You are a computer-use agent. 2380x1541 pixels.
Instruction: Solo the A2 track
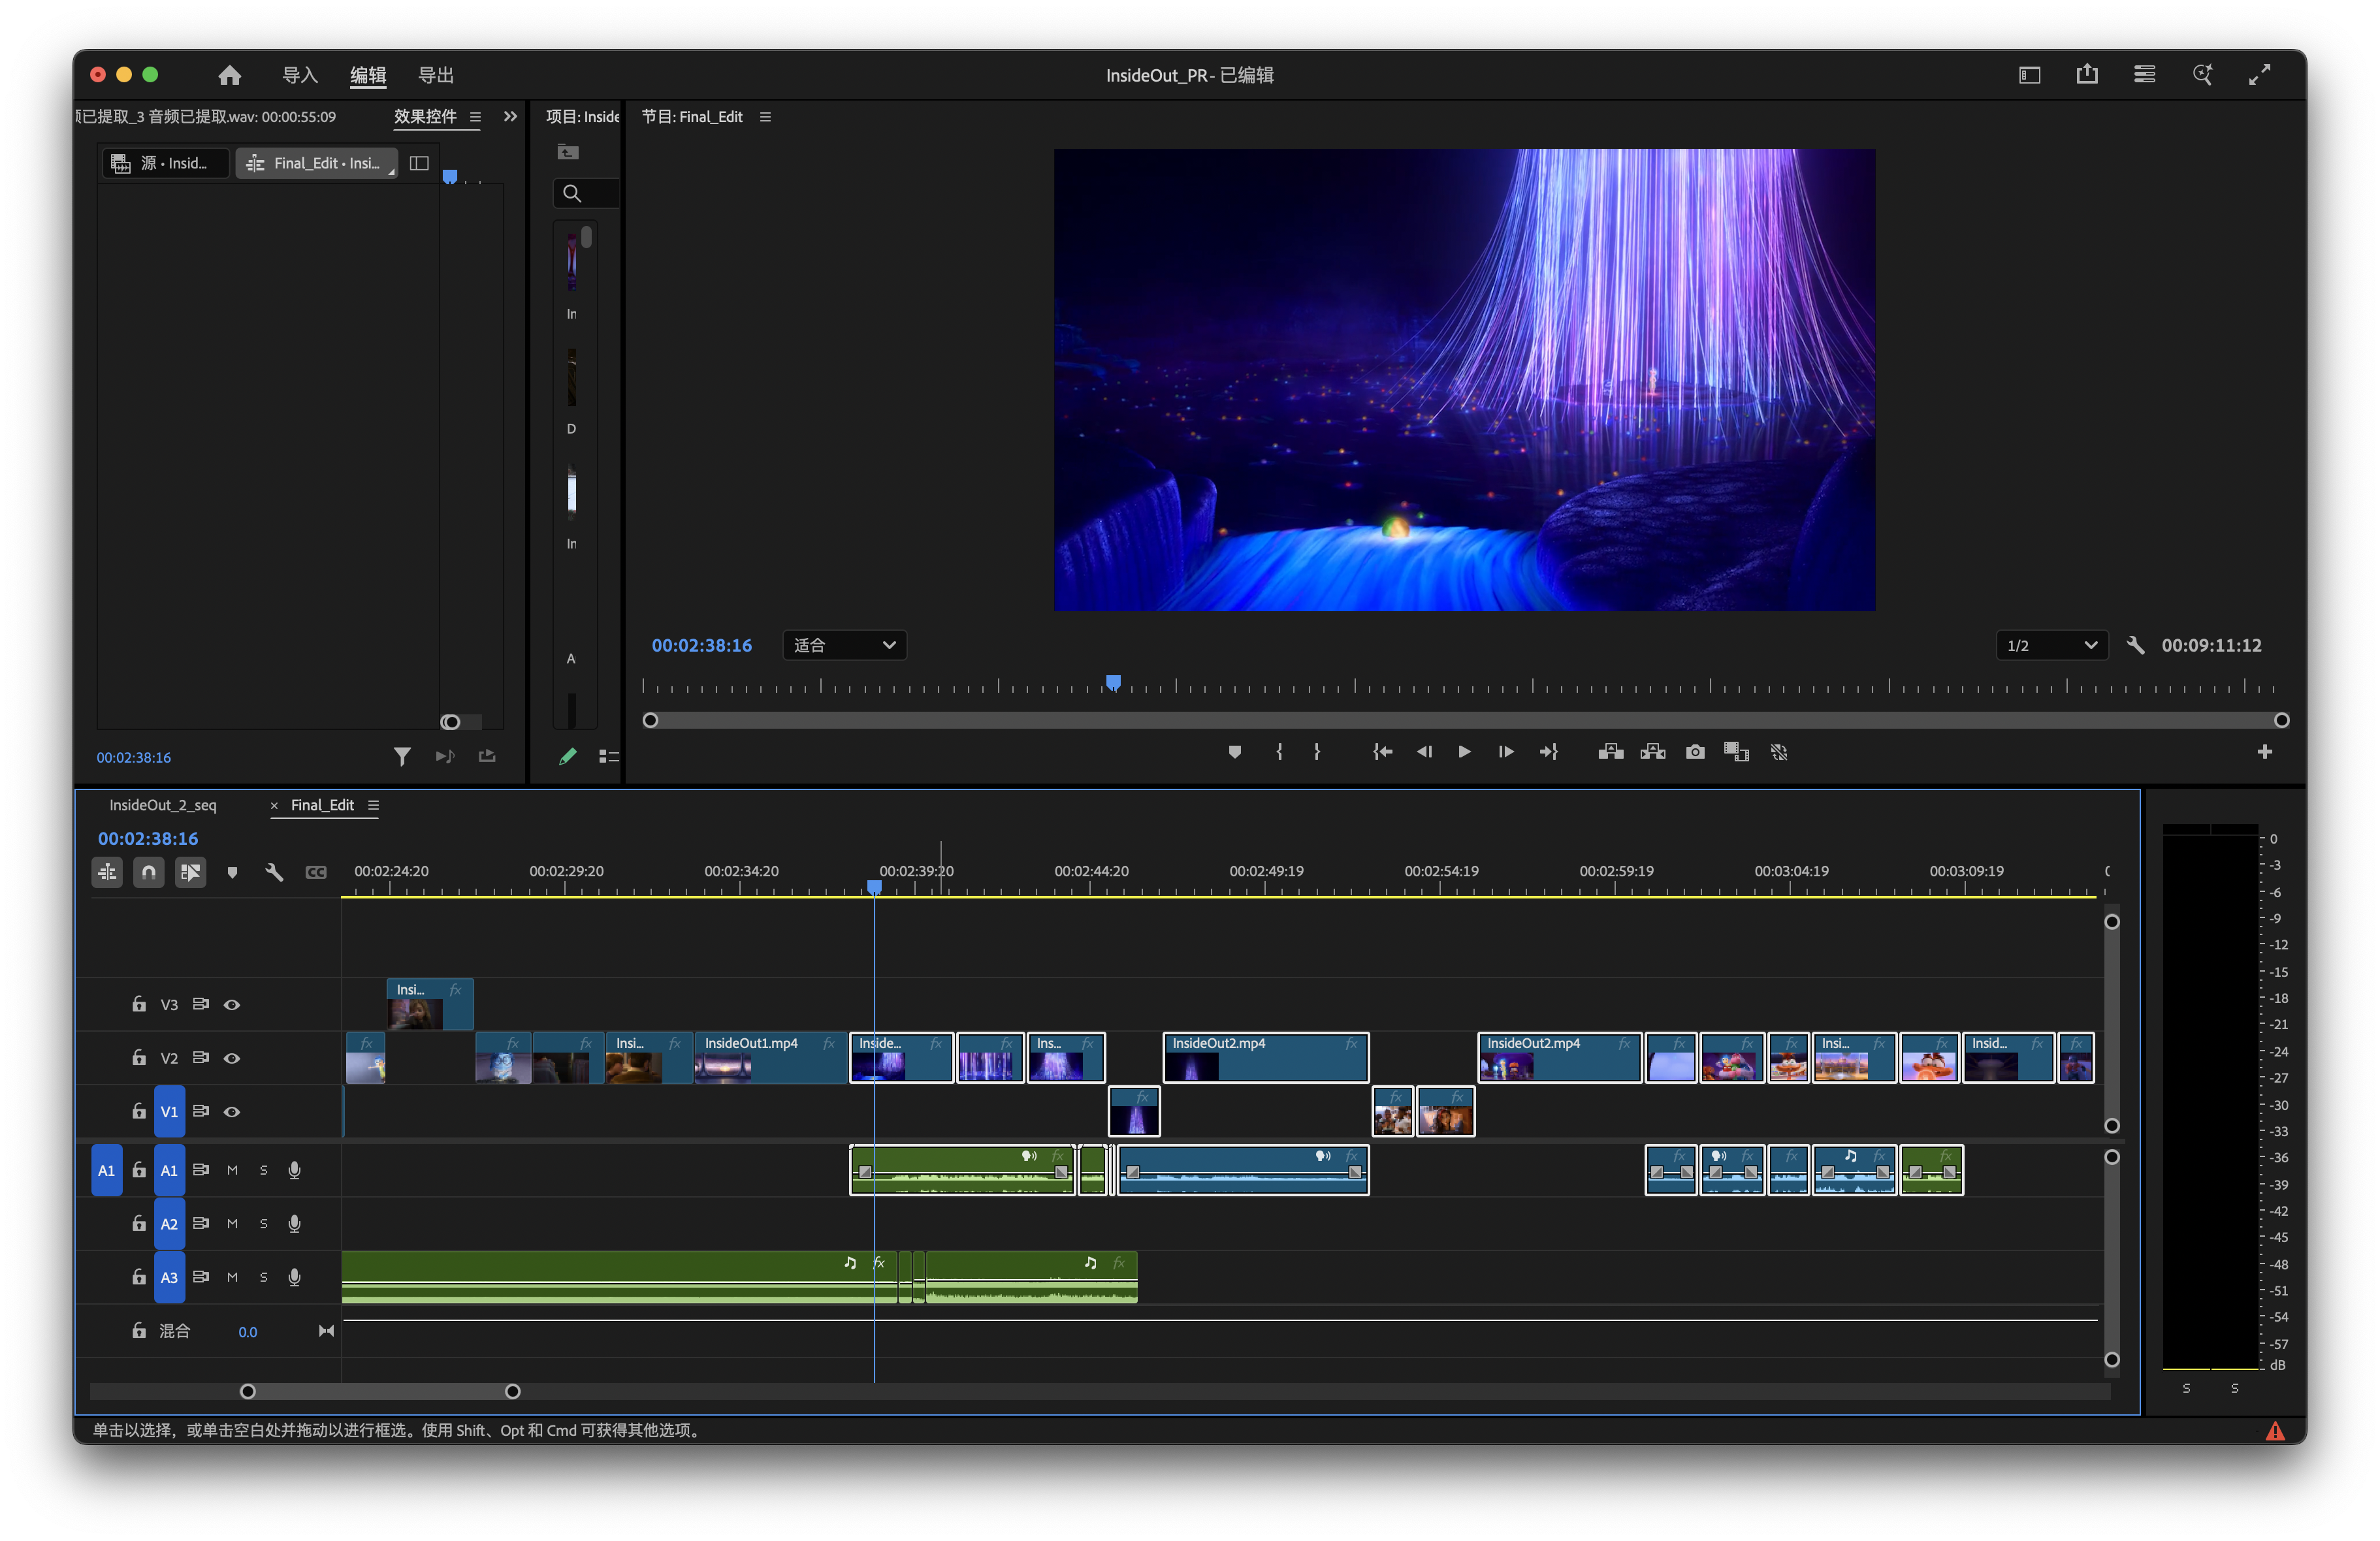click(264, 1224)
